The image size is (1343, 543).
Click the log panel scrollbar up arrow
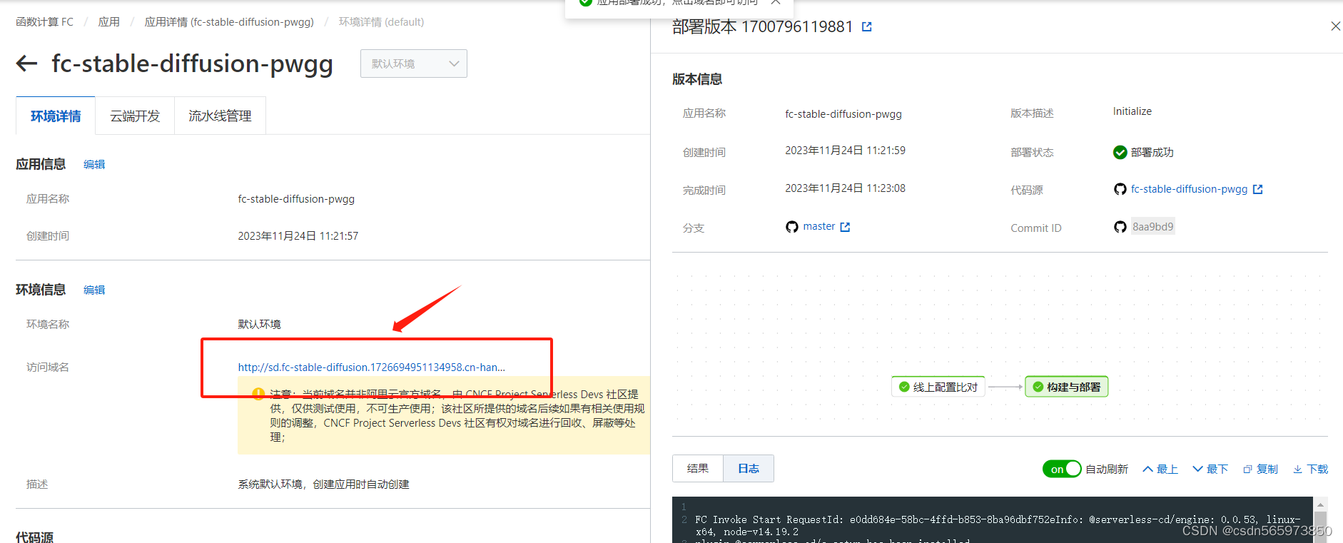pyautogui.click(x=1321, y=504)
